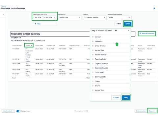Click Save as custom button

141,111
